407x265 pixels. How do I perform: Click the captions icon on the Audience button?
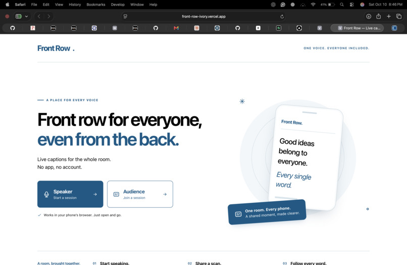point(116,194)
